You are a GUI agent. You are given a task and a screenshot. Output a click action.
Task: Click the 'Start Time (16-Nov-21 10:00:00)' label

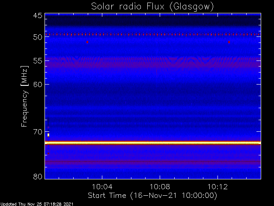click(x=152, y=196)
